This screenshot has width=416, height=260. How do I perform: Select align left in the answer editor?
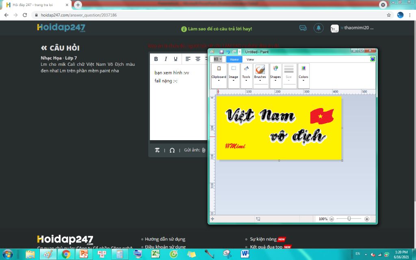[188, 59]
